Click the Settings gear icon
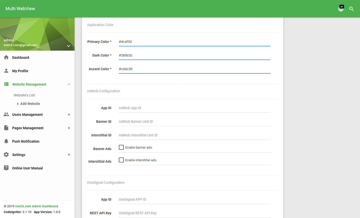 tap(6, 155)
